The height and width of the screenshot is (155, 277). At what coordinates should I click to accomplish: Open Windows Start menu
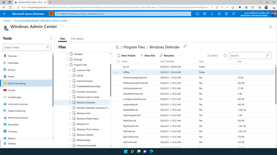tap(126, 151)
